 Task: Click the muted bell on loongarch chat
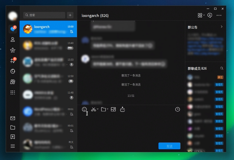[x=71, y=32]
